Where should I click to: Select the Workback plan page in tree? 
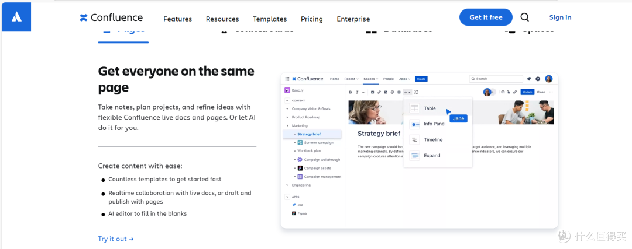[x=309, y=151]
